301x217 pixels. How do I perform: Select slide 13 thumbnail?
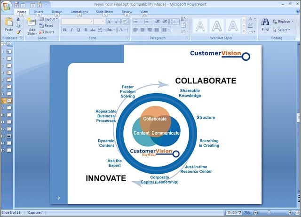[9, 136]
